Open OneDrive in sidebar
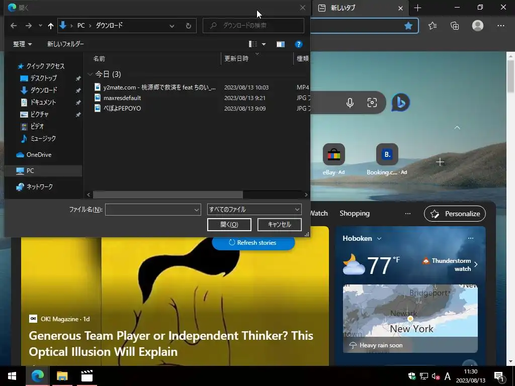515x386 pixels. (x=39, y=155)
